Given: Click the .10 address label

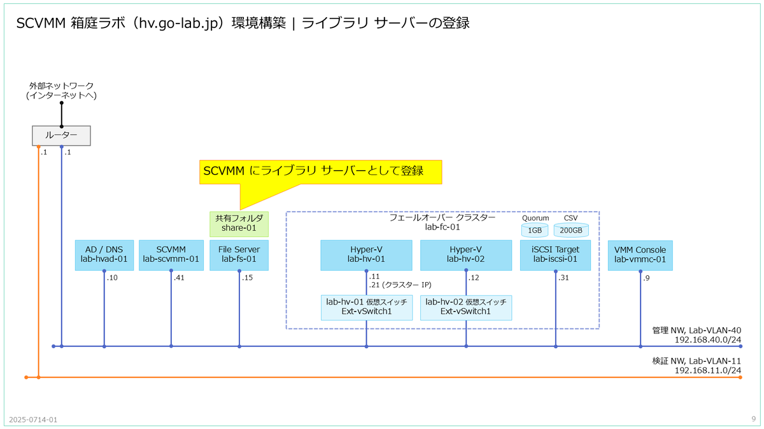Looking at the screenshot, I should (112, 278).
